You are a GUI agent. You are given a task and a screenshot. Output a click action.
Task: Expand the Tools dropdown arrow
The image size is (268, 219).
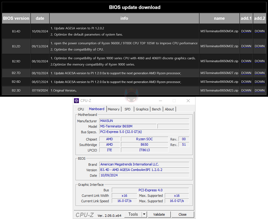144,214
